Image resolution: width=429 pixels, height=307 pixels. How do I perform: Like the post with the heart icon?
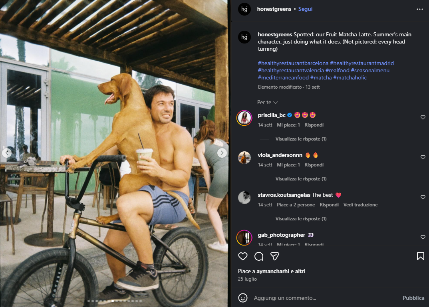pos(243,256)
